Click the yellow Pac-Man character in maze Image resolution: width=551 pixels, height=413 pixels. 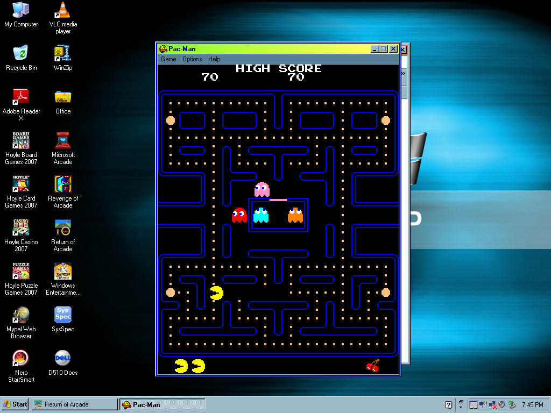216,293
